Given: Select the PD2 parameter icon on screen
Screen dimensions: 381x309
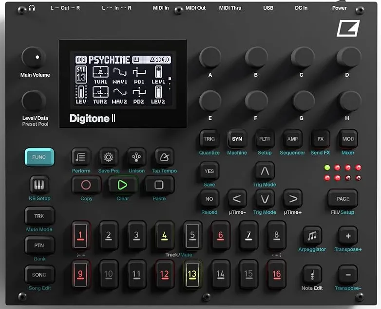Looking at the screenshot, I should click(x=139, y=92).
